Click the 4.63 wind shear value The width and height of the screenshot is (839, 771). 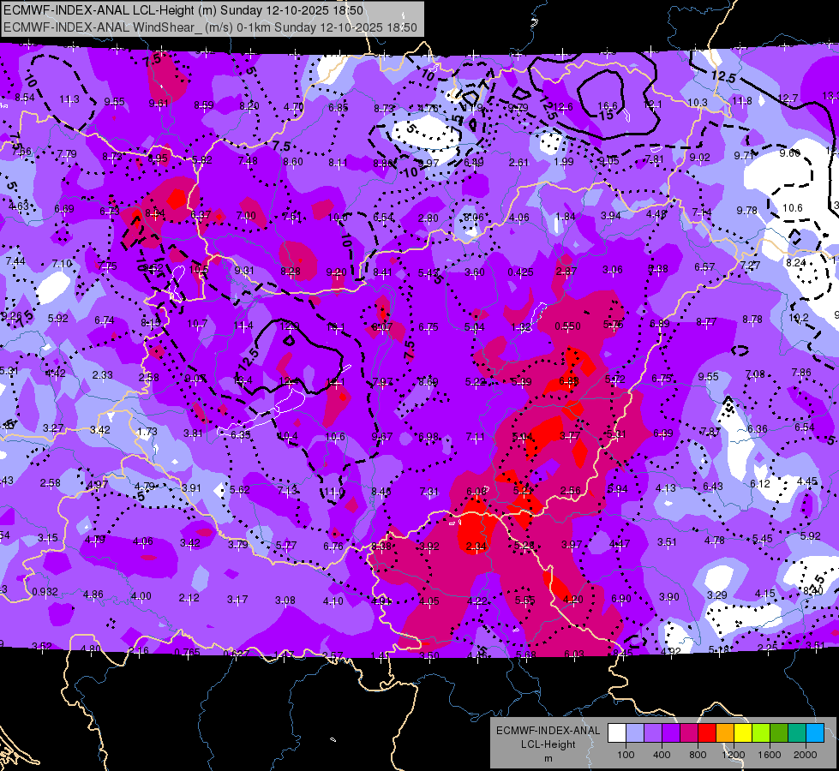[19, 206]
